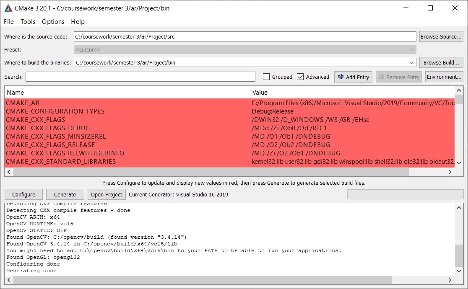This screenshot has height=289, width=468.
Task: Click the cache table vertical scrollbar up arrow
Action: point(459,90)
